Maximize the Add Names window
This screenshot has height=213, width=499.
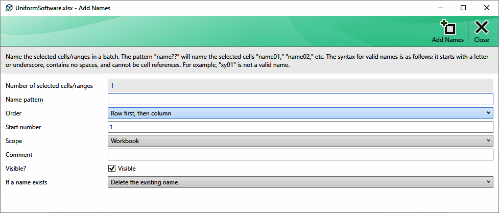point(463,8)
